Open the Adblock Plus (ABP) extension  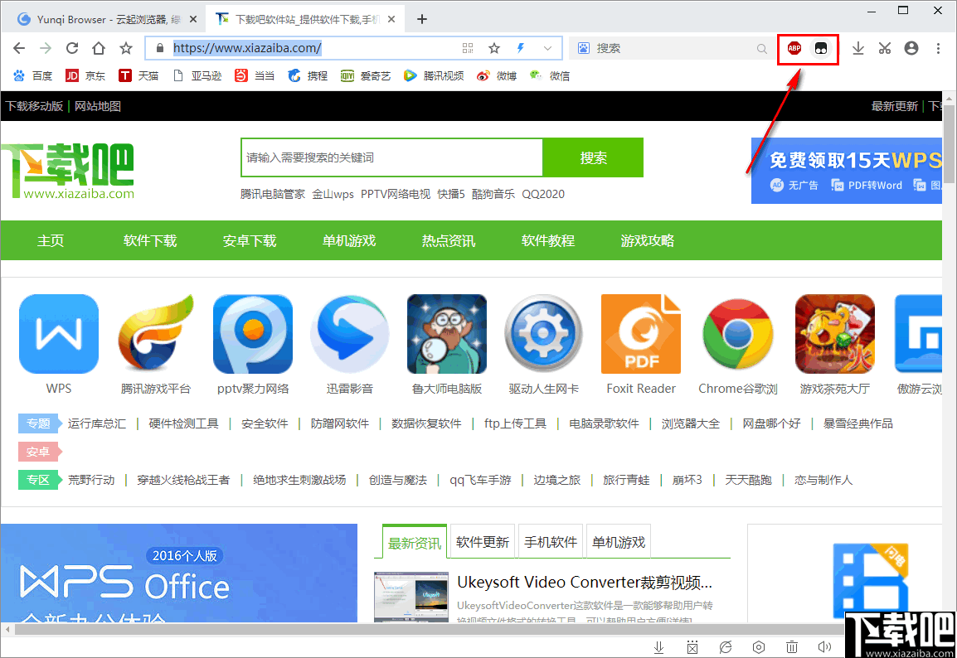click(x=794, y=48)
